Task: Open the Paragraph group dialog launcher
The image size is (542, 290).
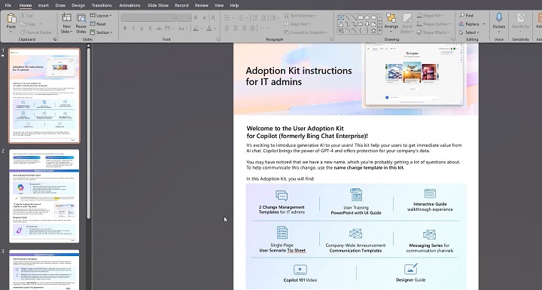Action: (x=331, y=39)
